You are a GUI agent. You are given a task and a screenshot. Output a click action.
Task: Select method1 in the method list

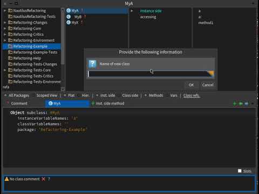(206, 23)
